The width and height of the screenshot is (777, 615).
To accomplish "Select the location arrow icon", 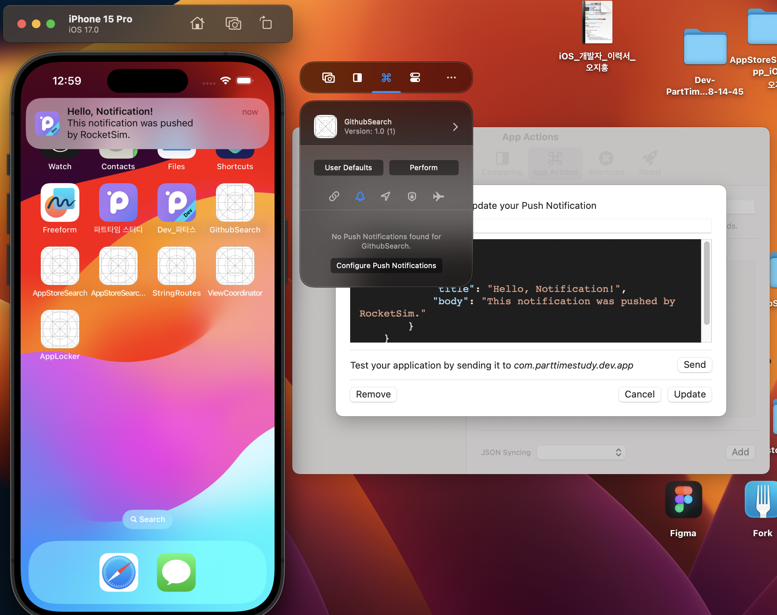I will click(386, 196).
